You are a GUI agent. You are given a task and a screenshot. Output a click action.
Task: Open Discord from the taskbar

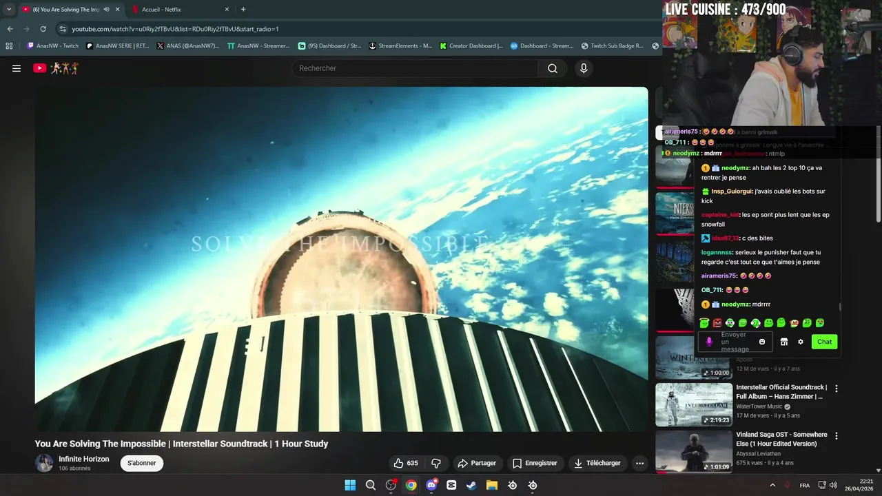coord(431,485)
